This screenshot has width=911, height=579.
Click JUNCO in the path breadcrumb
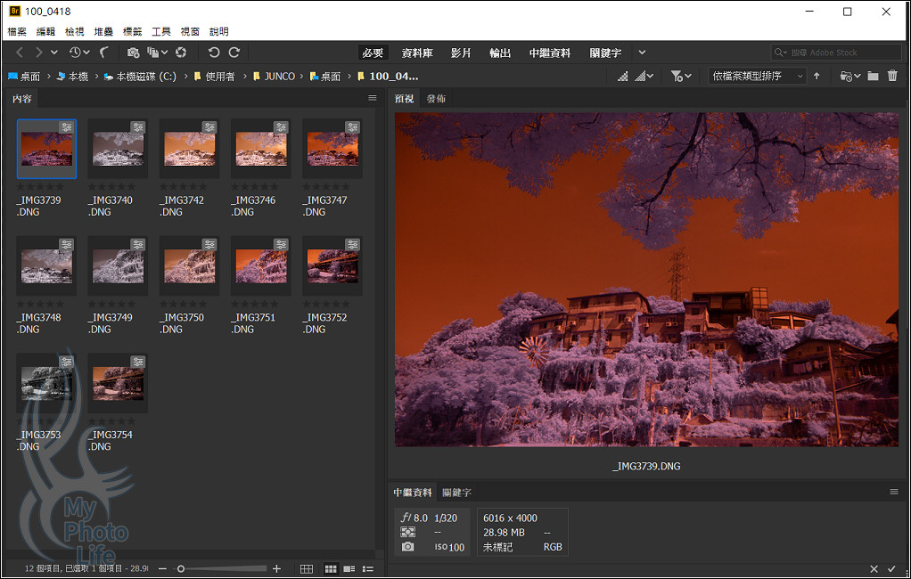coord(279,77)
